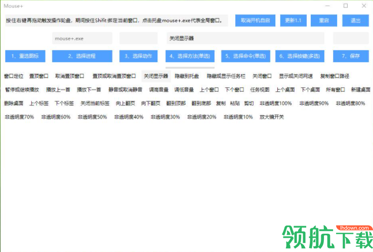The image size is (373, 252).
Task: Choose 翻到底部 option
Action: 201,103
